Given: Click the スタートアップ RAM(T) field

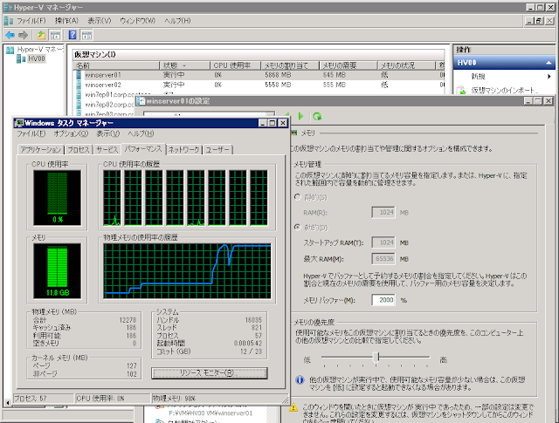Looking at the screenshot, I should pyautogui.click(x=383, y=242).
